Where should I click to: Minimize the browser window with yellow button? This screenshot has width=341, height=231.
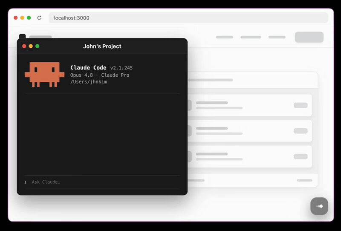coord(22,18)
